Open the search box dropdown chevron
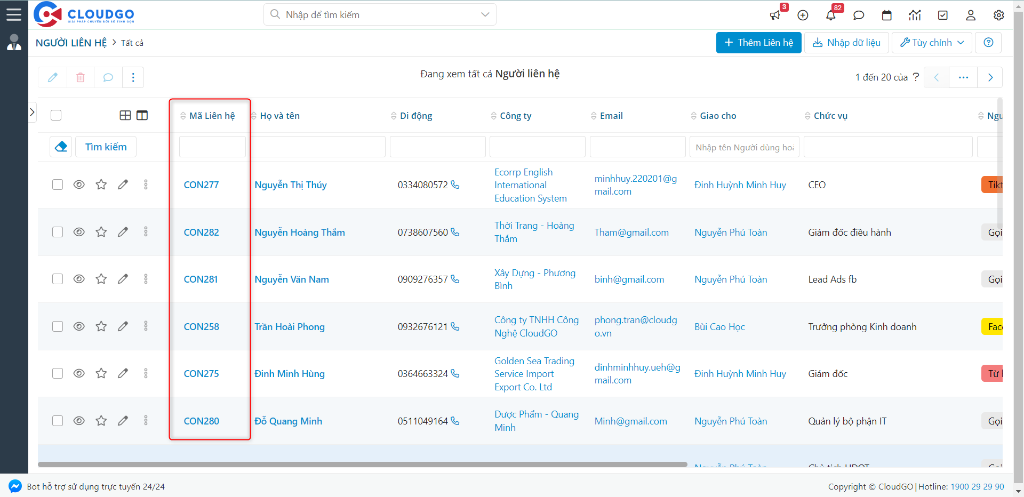The width and height of the screenshot is (1024, 497). pyautogui.click(x=485, y=14)
